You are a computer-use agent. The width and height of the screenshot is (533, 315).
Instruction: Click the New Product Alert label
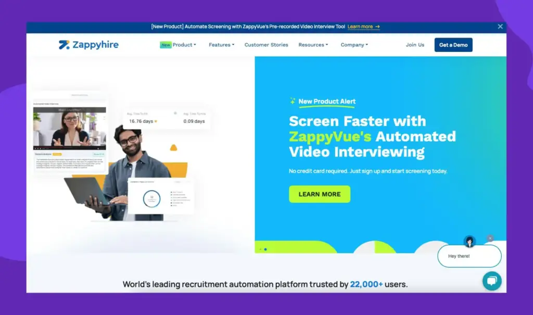pos(327,102)
